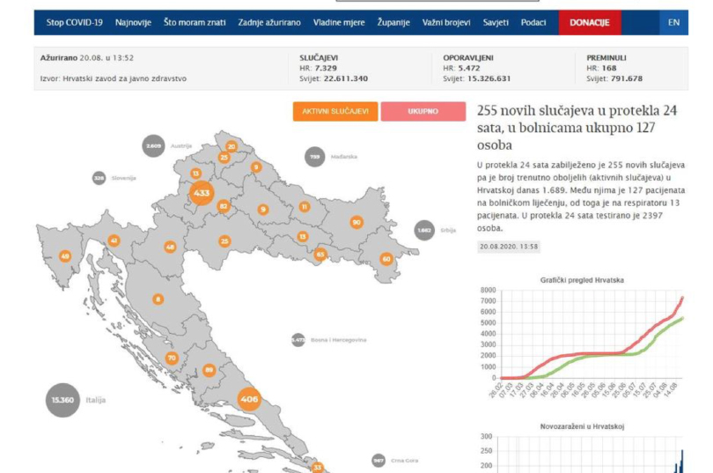This screenshot has height=473, width=713.
Task: Go to Što moram znati section
Action: (x=195, y=22)
